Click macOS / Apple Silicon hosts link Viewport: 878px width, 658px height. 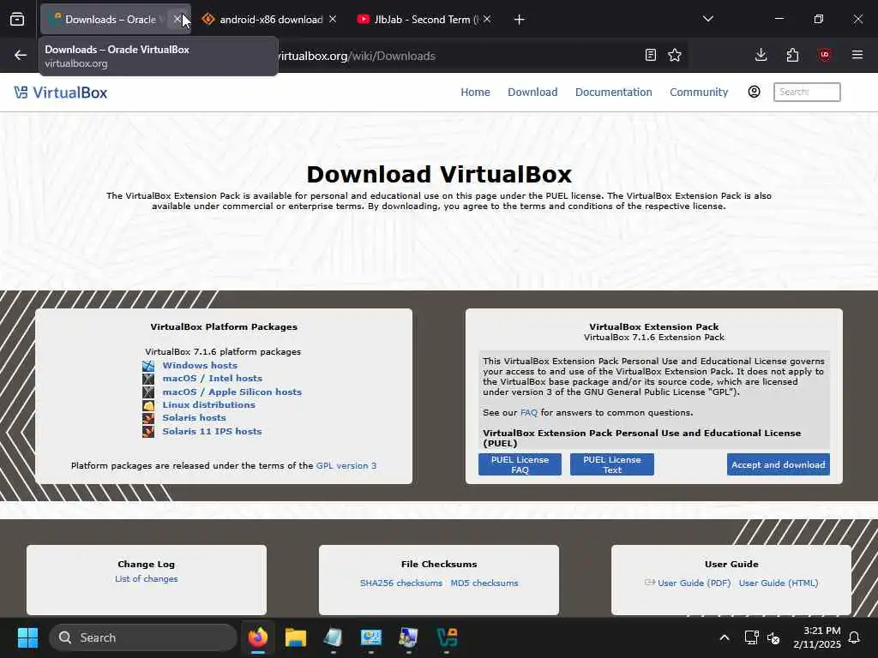coord(232,392)
